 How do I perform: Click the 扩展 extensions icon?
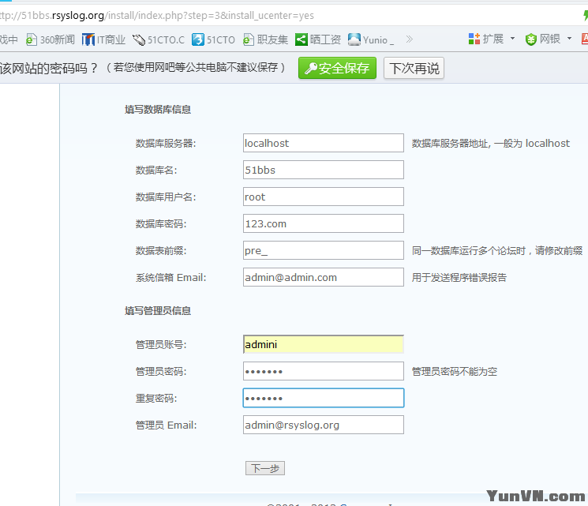coord(474,39)
